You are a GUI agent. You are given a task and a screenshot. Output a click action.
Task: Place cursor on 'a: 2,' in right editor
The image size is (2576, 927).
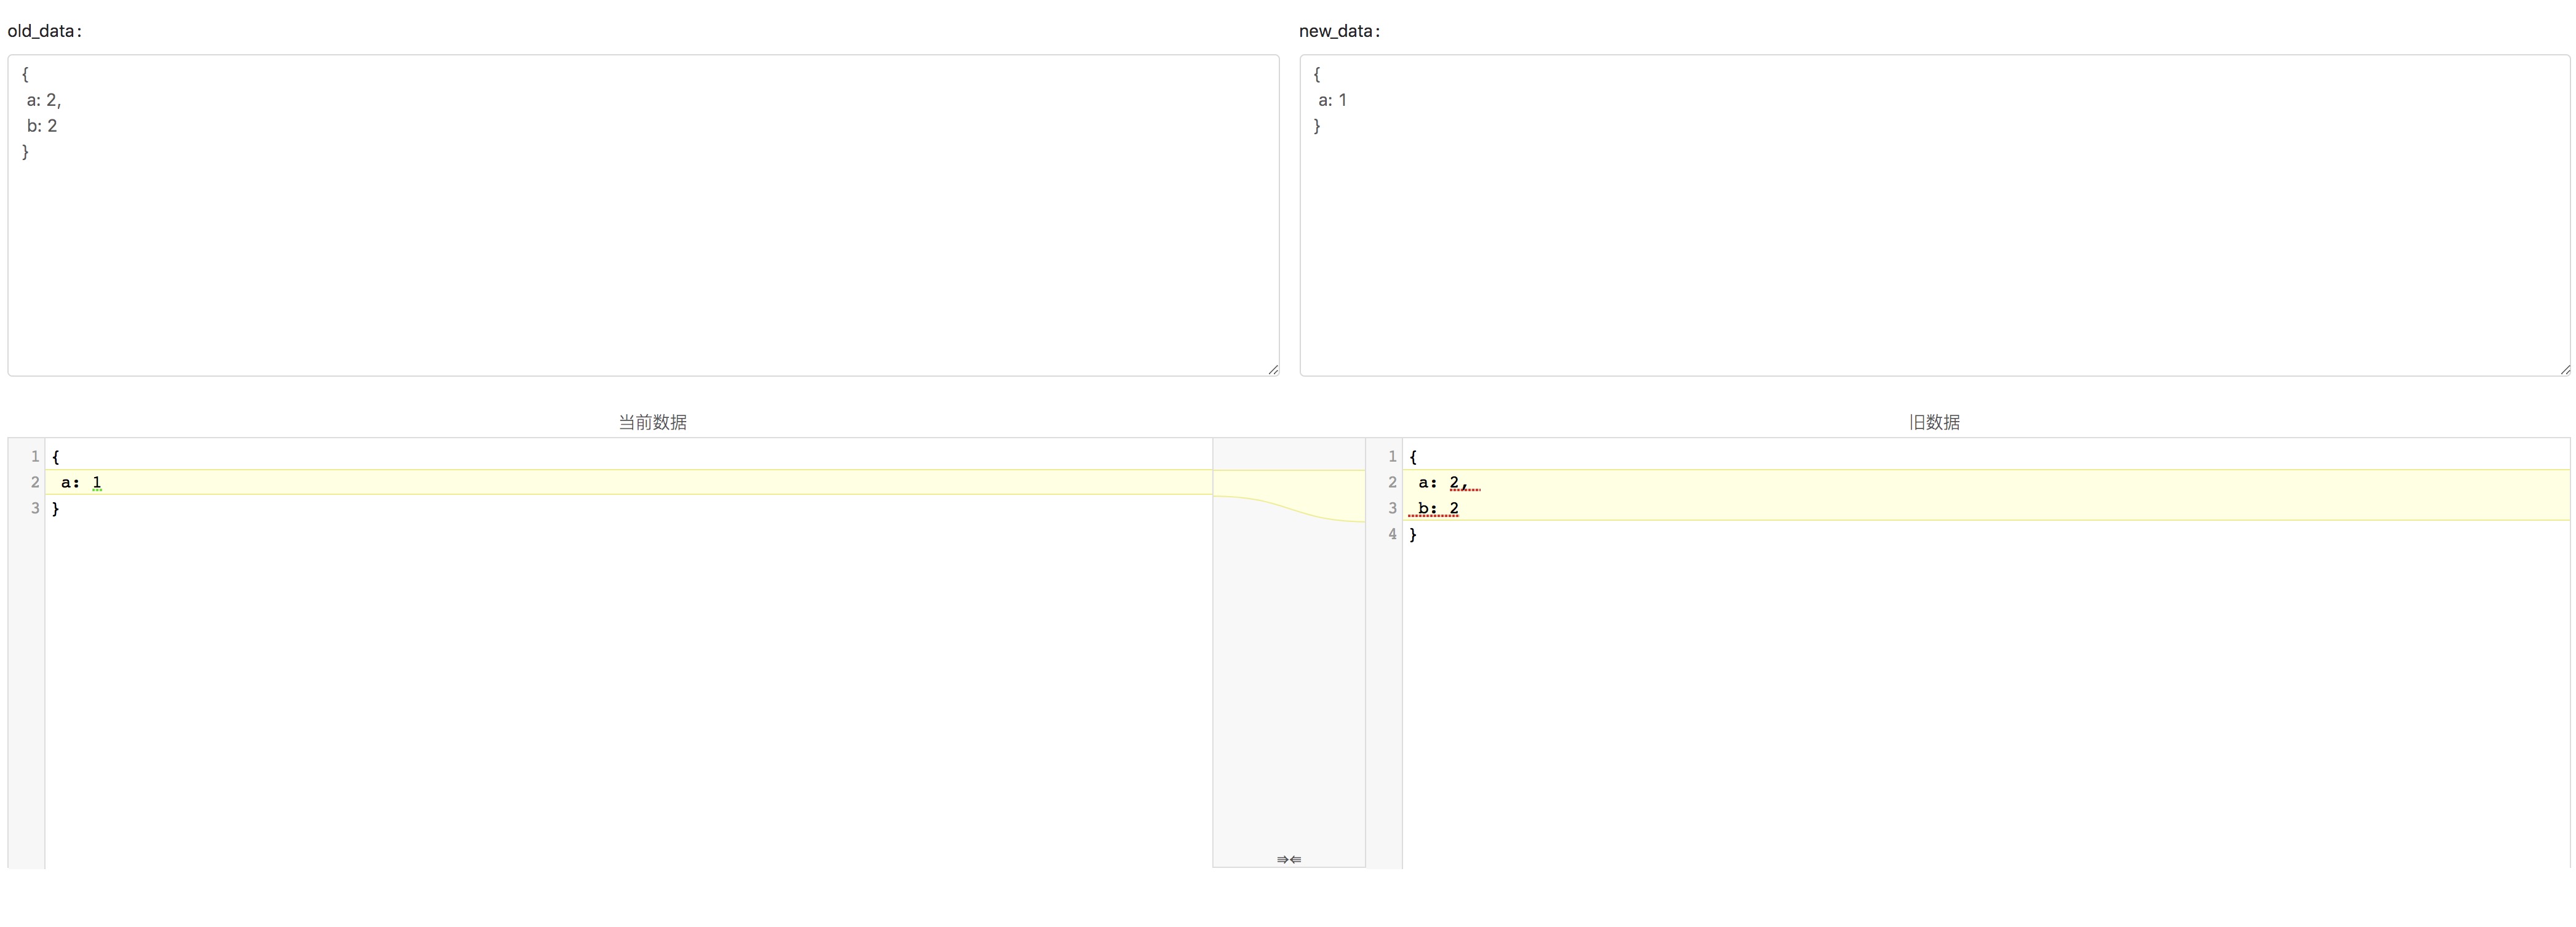(x=1444, y=482)
